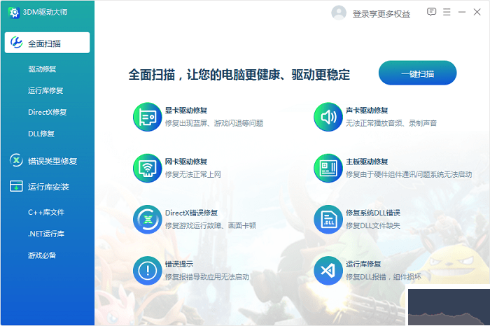Click description 修复出现蓝屏、游戏闪退等问题
The width and height of the screenshot is (490, 326).
click(214, 123)
